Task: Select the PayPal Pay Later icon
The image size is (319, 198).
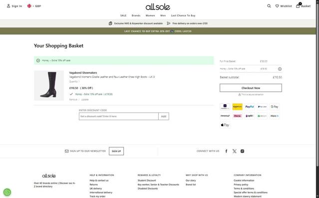Action: (x=262, y=107)
